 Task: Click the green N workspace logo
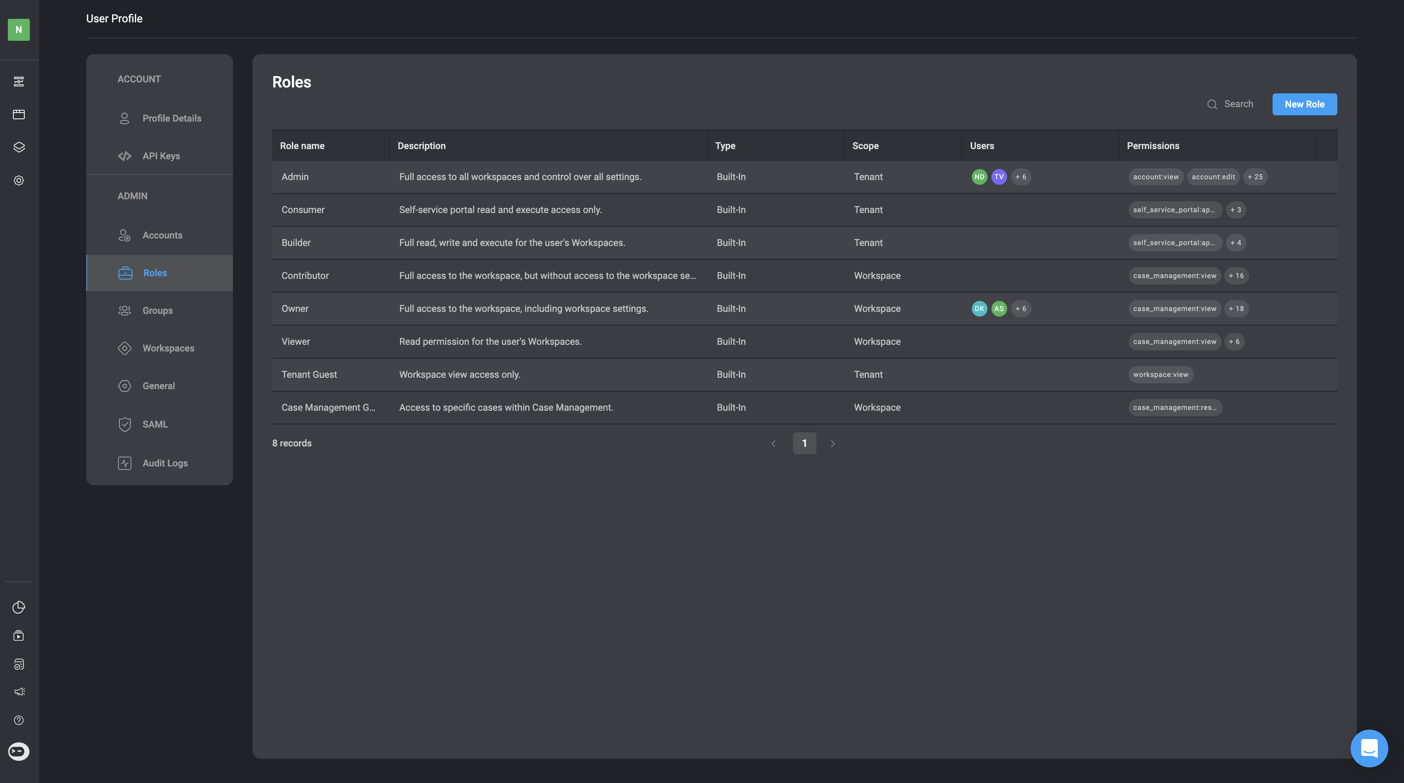click(18, 29)
